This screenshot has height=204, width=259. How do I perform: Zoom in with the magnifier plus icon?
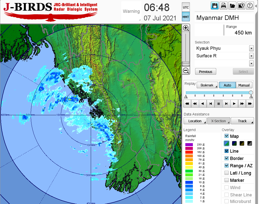186,28
